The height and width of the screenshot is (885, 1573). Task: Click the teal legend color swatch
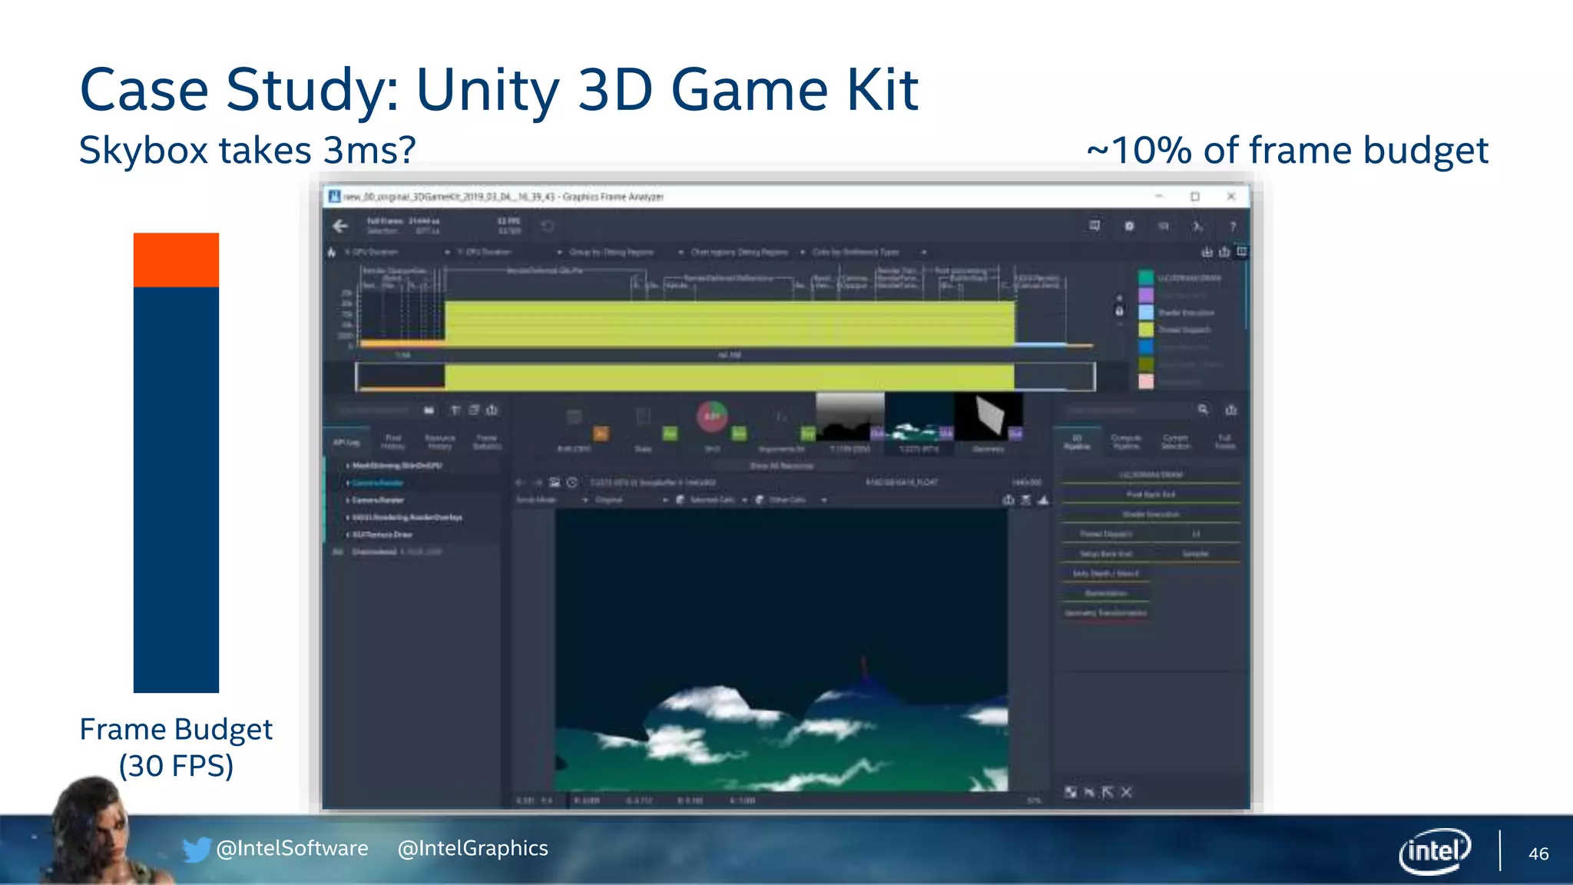1146,277
